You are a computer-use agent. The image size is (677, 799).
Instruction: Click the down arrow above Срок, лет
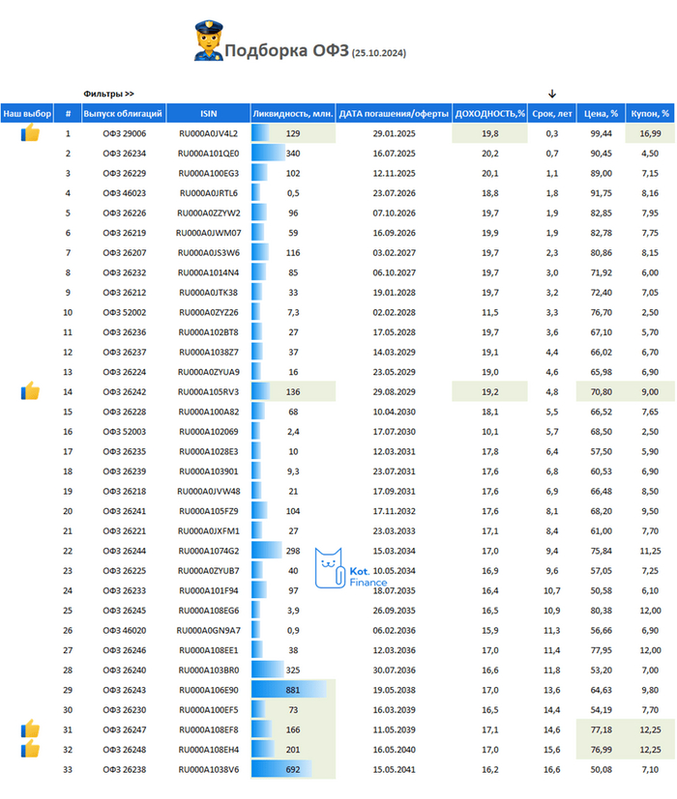point(552,94)
